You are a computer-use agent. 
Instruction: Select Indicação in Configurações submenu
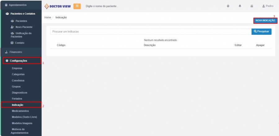[x=17, y=105]
